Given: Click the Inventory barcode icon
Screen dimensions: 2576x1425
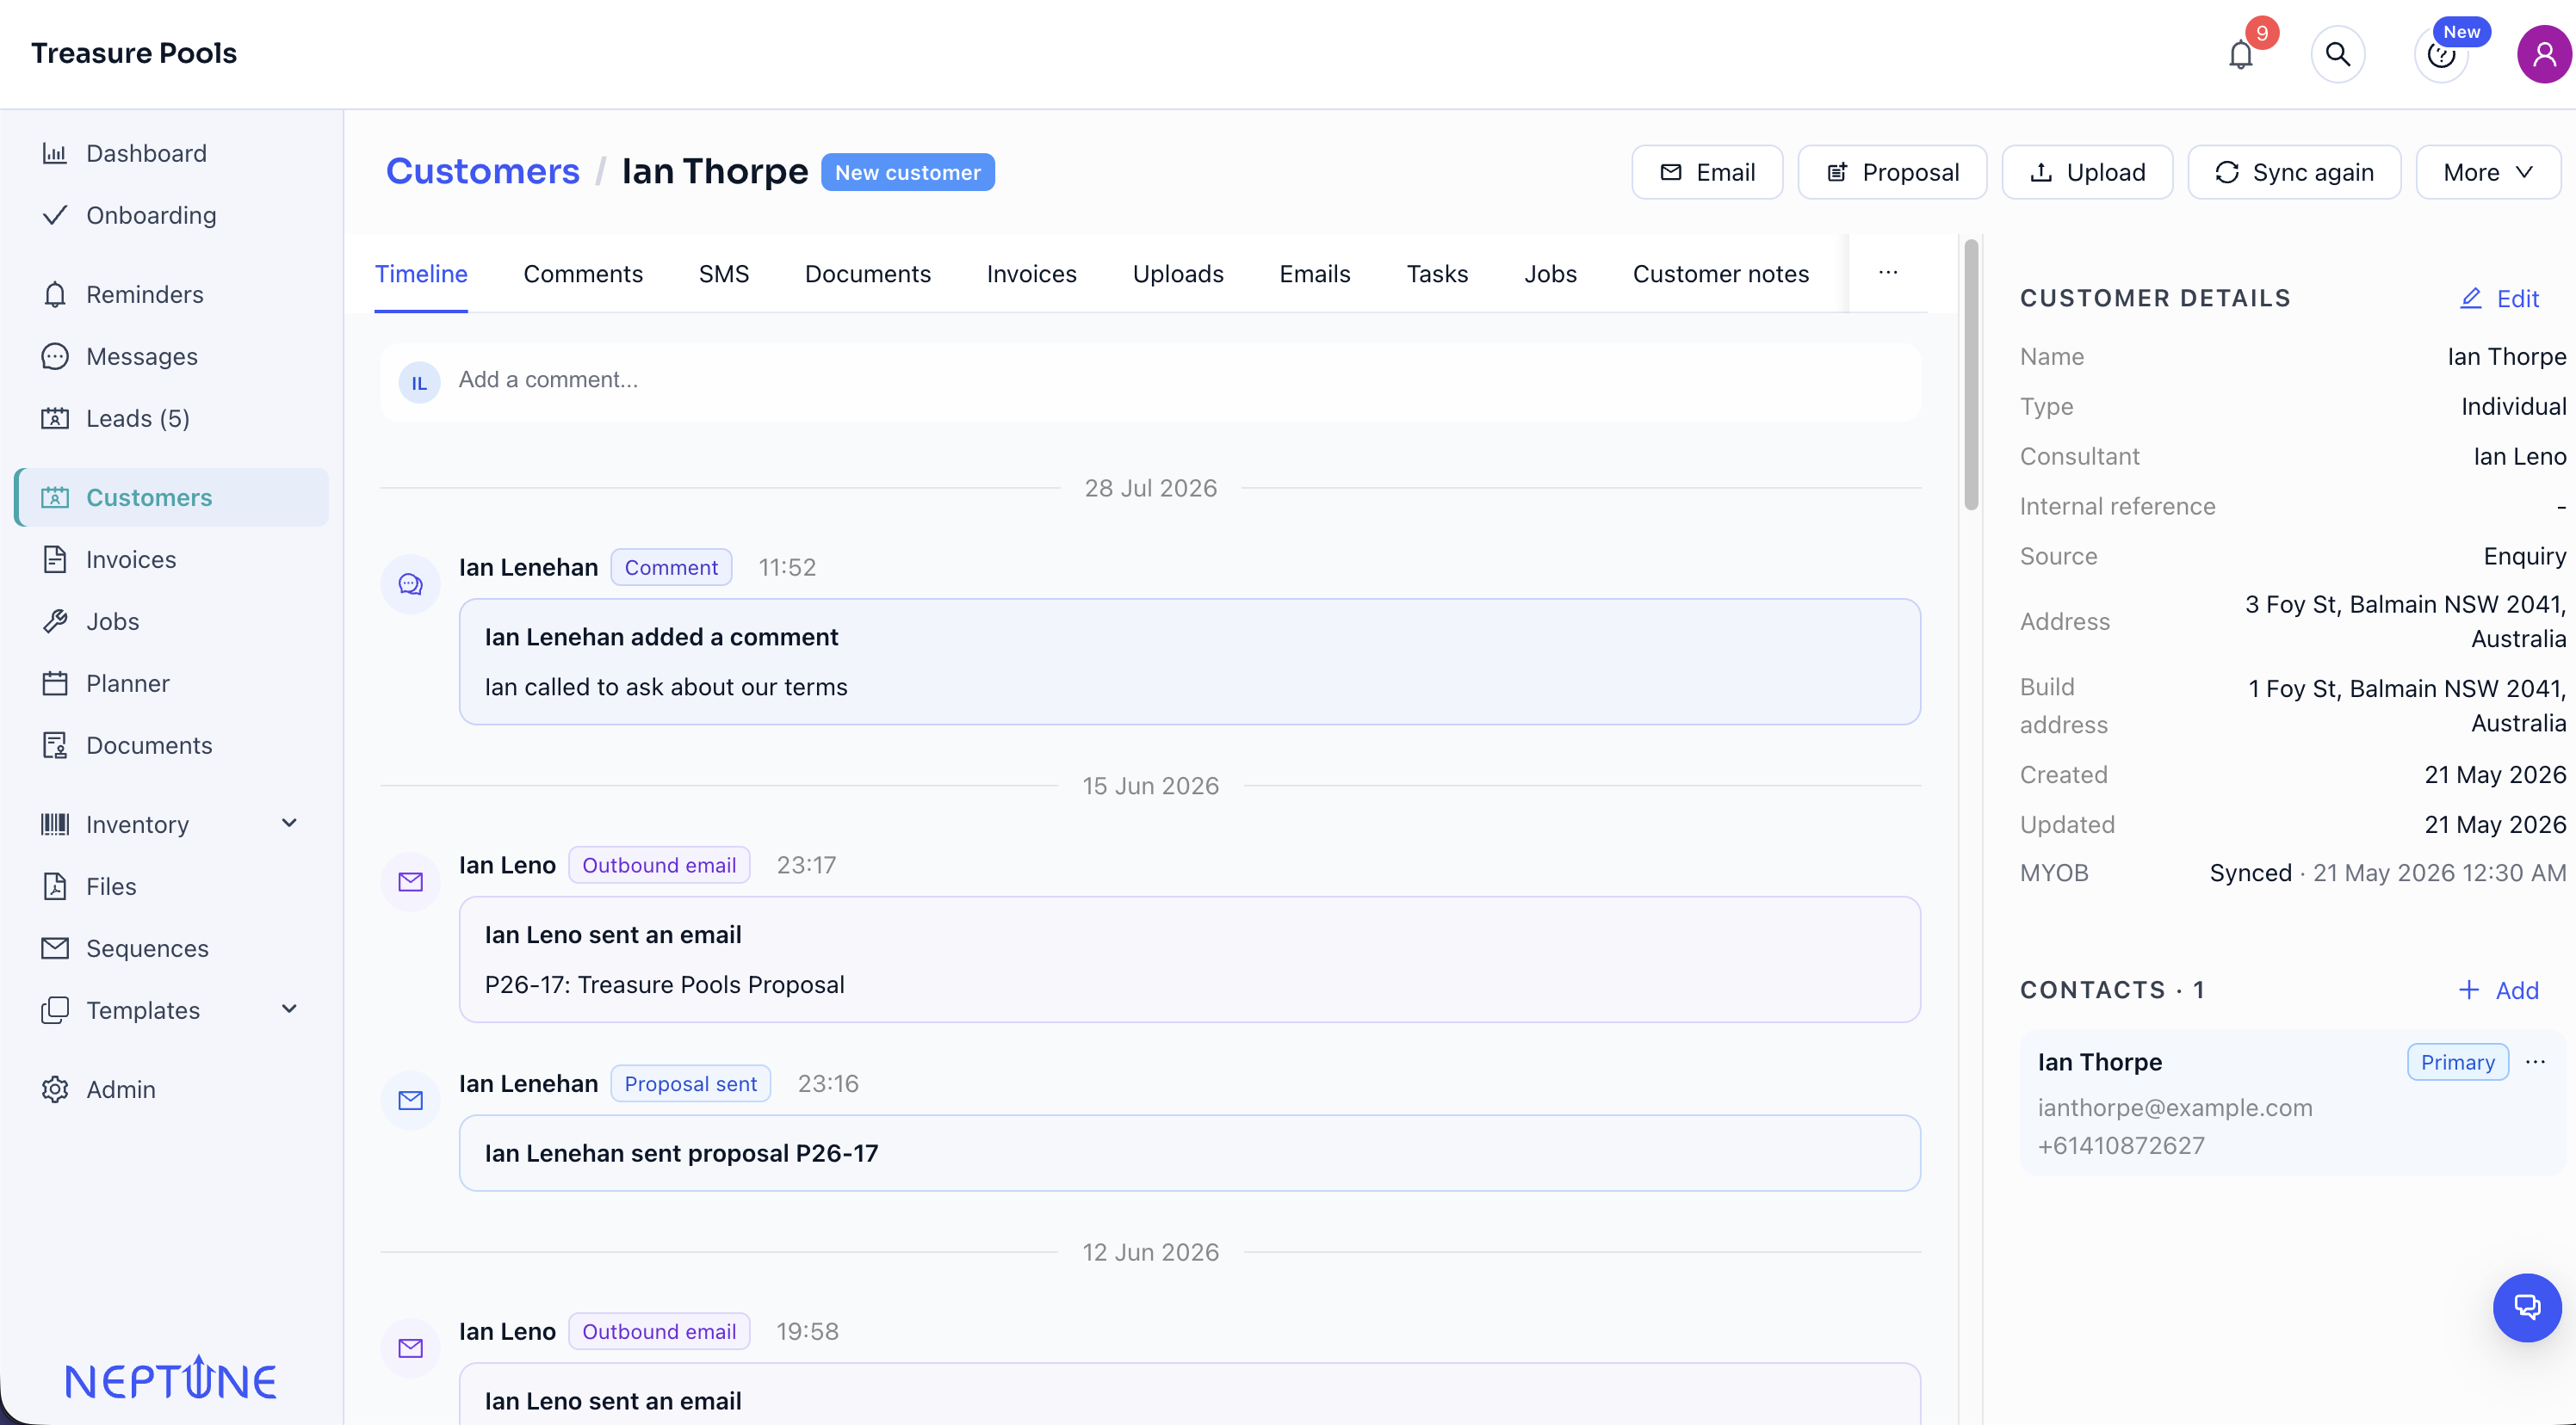Looking at the screenshot, I should pos(55,824).
